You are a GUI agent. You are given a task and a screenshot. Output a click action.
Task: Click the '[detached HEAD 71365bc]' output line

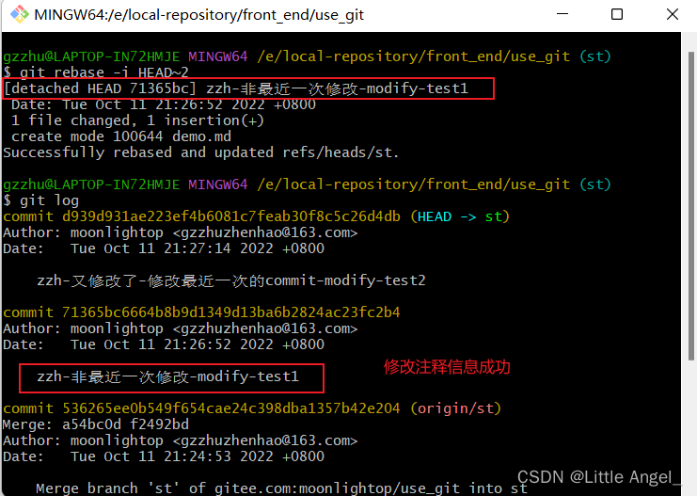coord(235,88)
